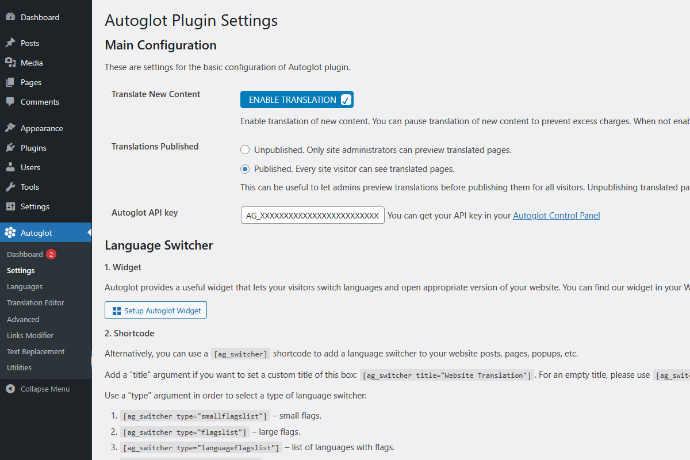The image size is (690, 460).
Task: Click the Autoglot logo icon in sidebar
Action: (10, 233)
